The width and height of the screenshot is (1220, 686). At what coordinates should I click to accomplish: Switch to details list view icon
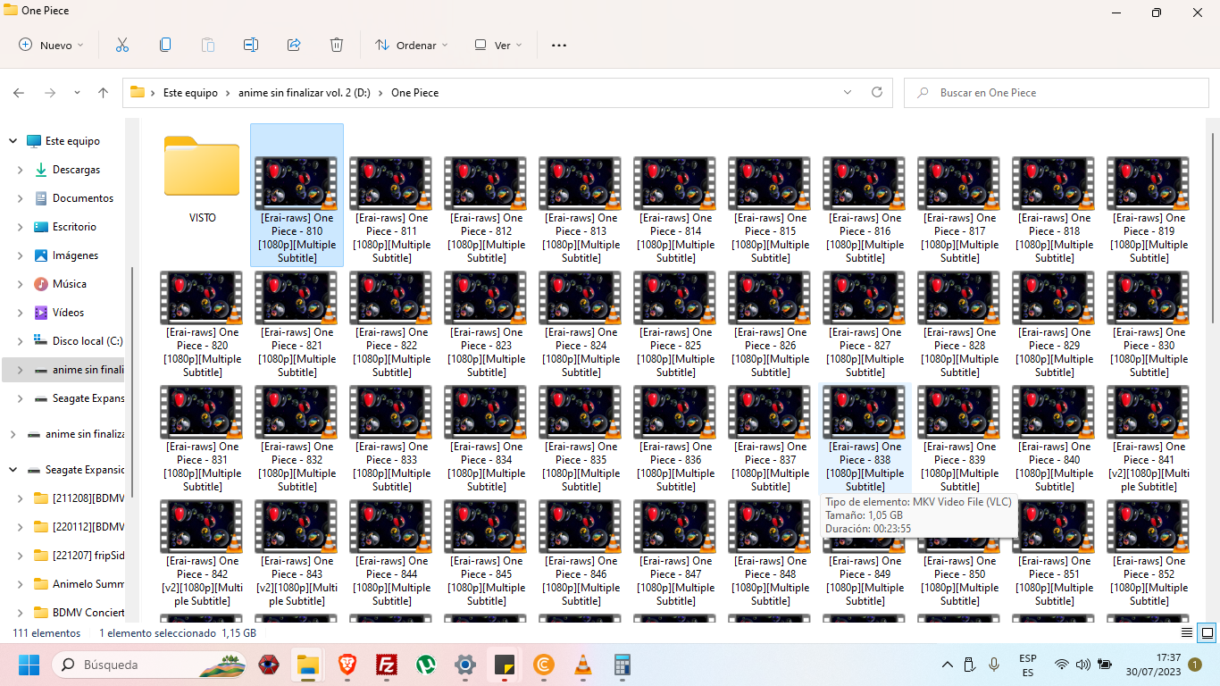pyautogui.click(x=1187, y=633)
